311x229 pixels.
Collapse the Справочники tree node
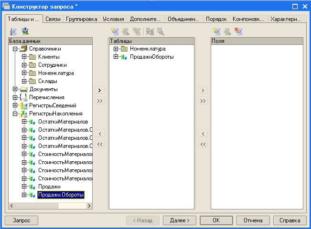click(15, 49)
